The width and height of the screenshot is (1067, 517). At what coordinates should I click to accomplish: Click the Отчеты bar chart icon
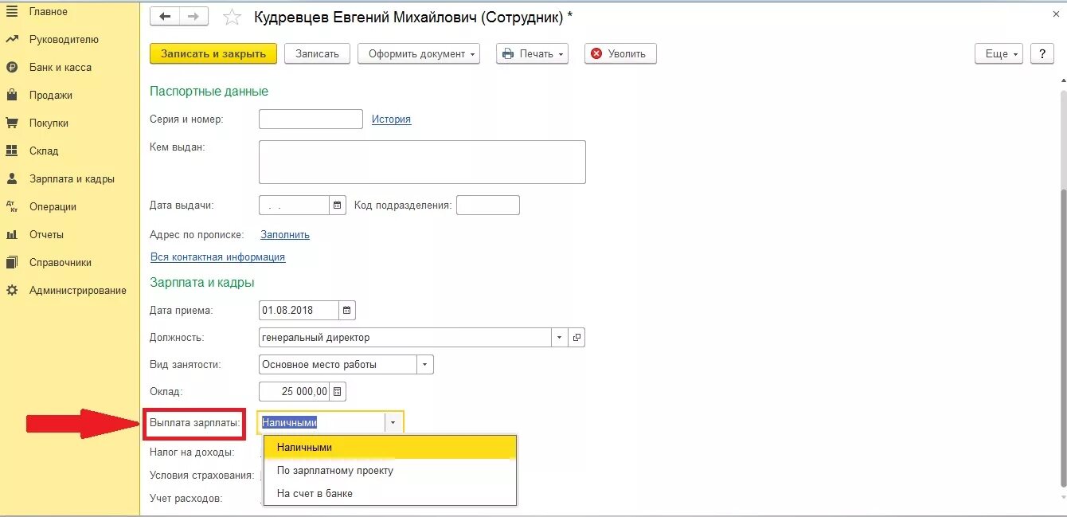click(x=11, y=234)
